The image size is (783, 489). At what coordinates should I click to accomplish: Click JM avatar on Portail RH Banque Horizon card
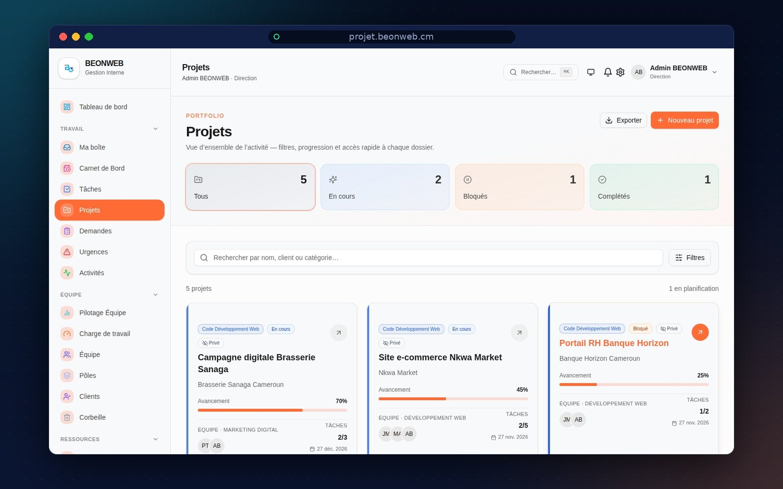[566, 420]
